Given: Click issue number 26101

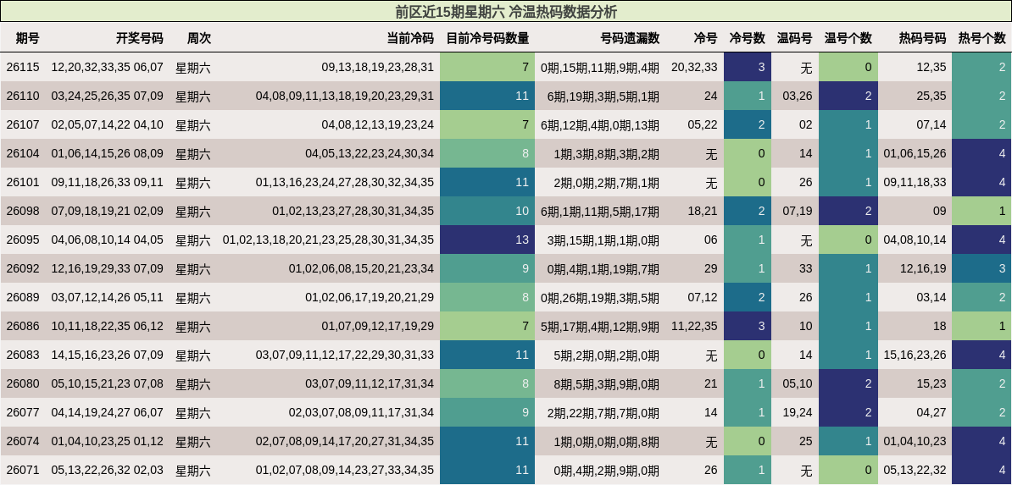Looking at the screenshot, I should point(23,183).
